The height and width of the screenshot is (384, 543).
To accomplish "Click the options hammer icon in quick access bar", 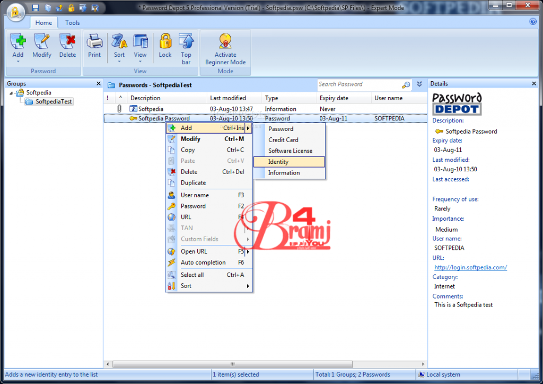I will 95,7.
